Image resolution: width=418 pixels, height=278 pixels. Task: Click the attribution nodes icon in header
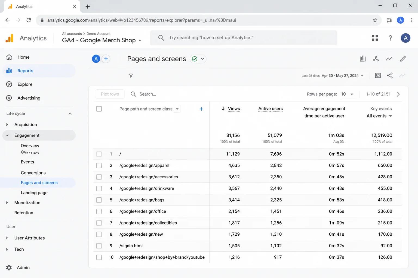(x=376, y=59)
